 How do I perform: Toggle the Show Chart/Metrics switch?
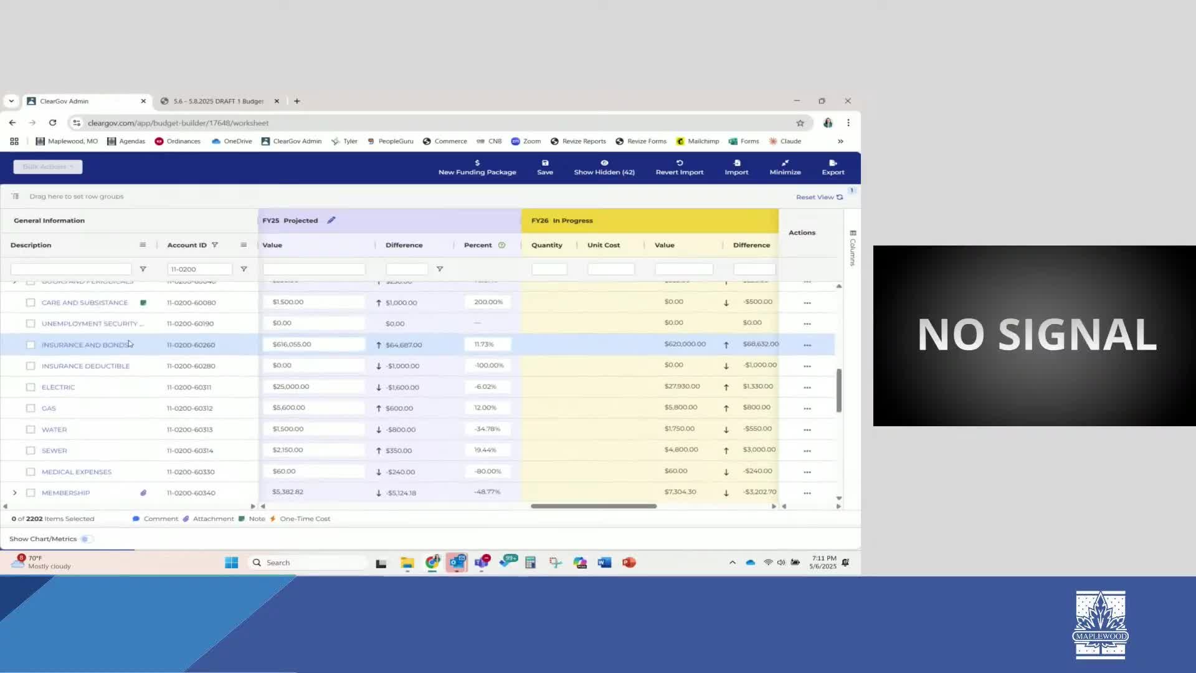coord(87,539)
